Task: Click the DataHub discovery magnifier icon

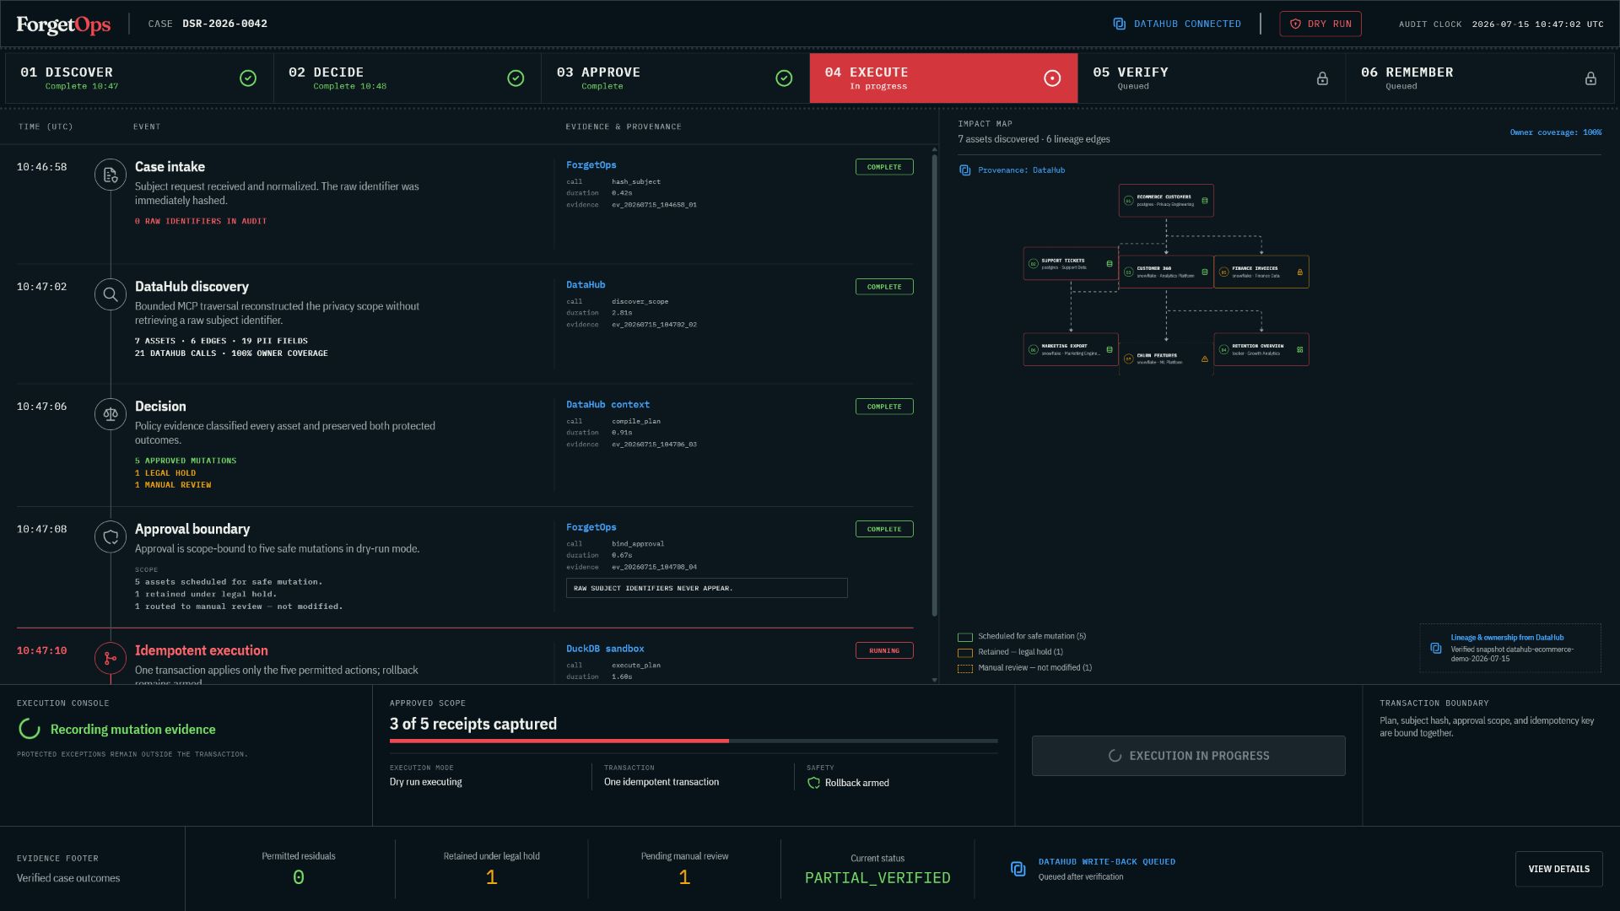Action: (111, 294)
